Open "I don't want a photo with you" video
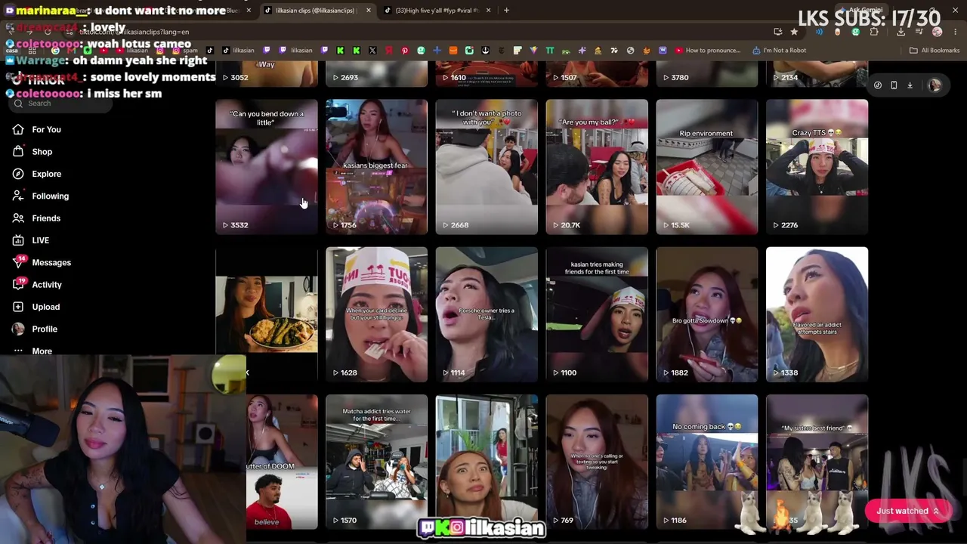Image resolution: width=967 pixels, height=544 pixels. (487, 167)
